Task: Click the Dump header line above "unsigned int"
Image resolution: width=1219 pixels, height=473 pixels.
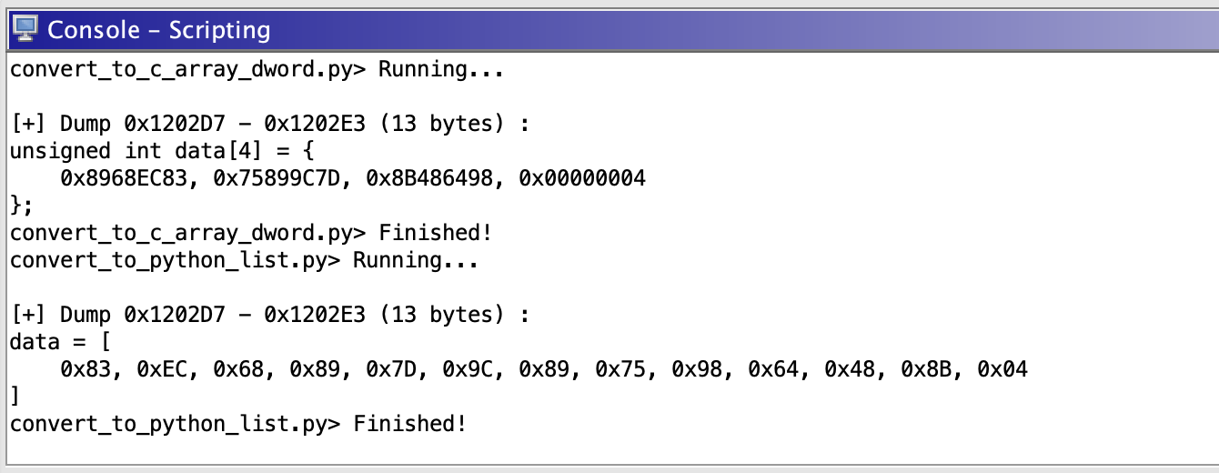Action: [269, 124]
